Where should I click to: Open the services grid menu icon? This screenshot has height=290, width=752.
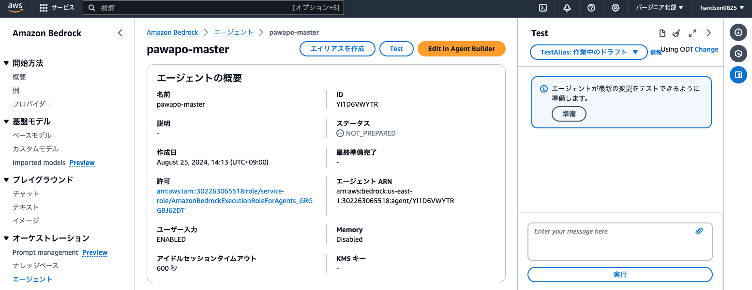[x=44, y=8]
